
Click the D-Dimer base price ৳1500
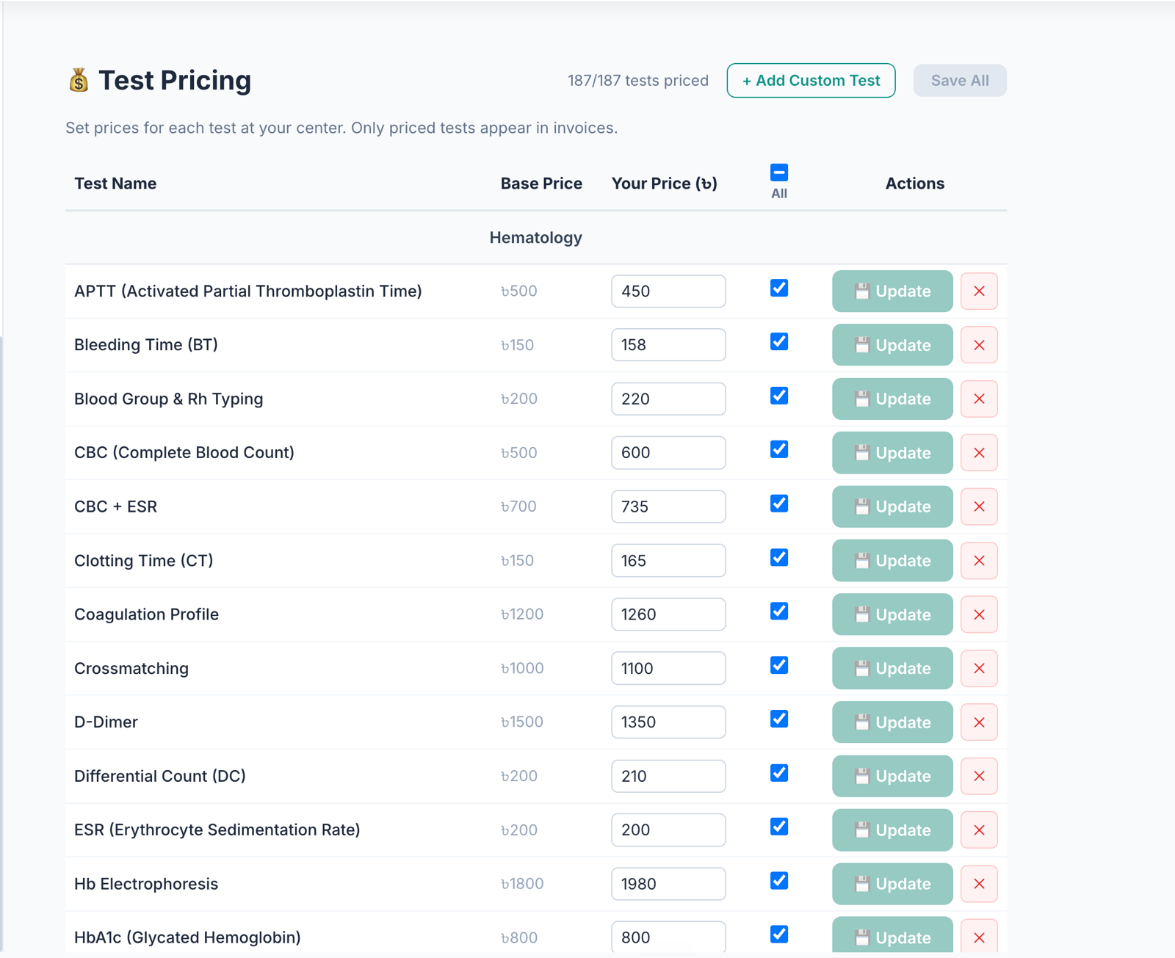(521, 722)
